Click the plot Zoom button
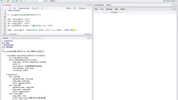 tap(105, 12)
